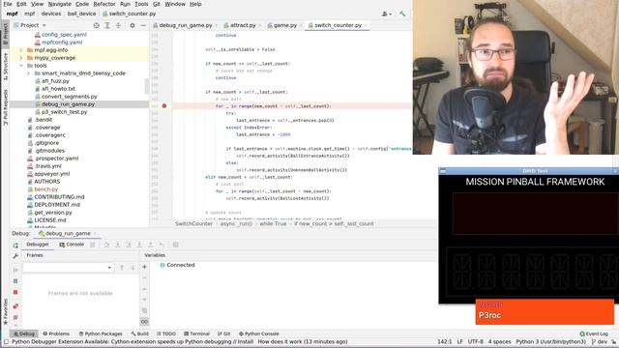
Task: Click Install link for Cython extension
Action: pos(245,341)
